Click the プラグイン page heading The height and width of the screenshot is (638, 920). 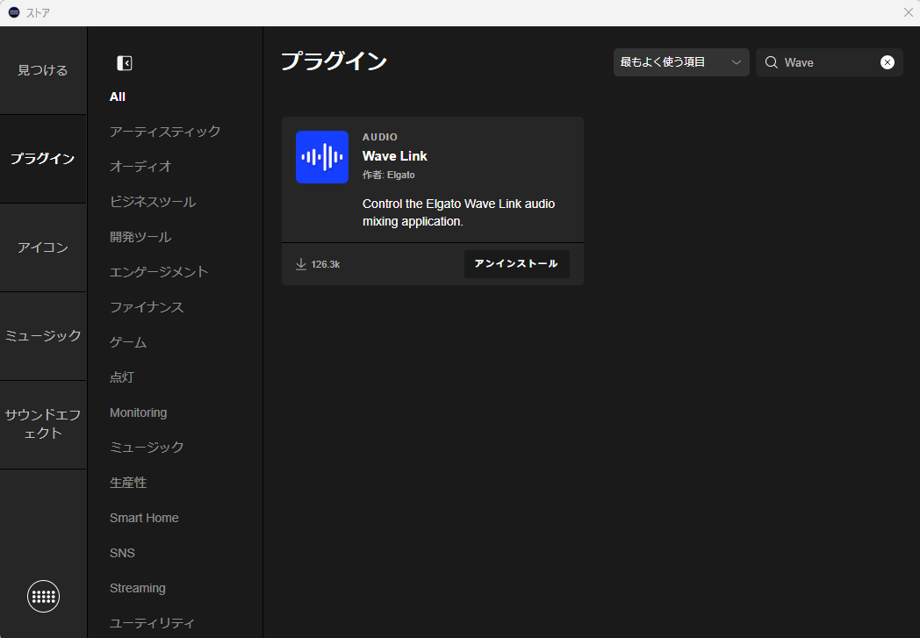coord(334,61)
